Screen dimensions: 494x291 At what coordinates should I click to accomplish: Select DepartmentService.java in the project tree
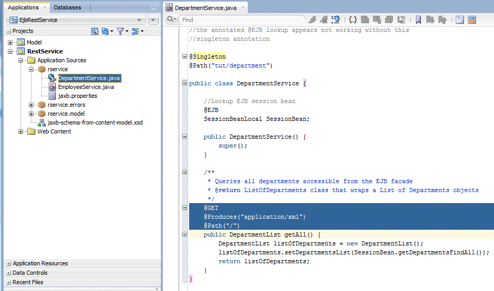point(89,78)
